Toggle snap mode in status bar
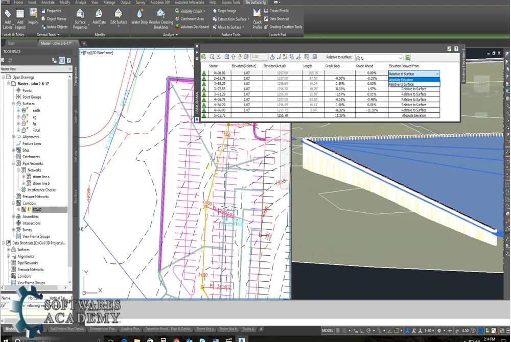511x342 pixels. tap(344, 331)
